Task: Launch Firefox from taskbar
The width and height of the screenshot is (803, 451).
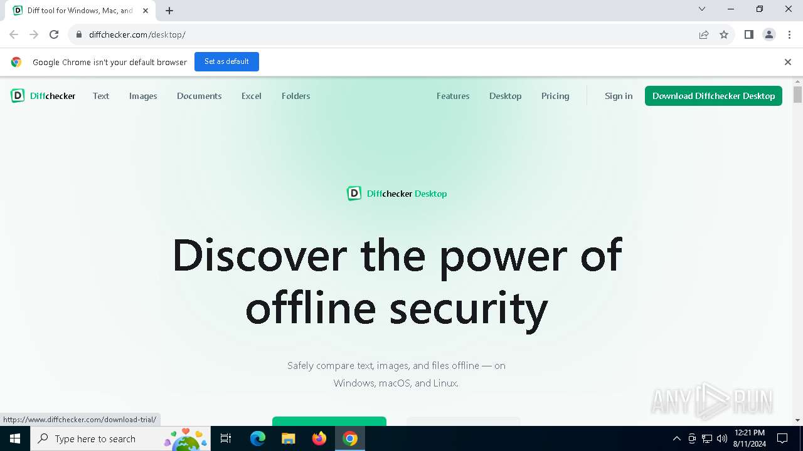Action: coord(319,438)
